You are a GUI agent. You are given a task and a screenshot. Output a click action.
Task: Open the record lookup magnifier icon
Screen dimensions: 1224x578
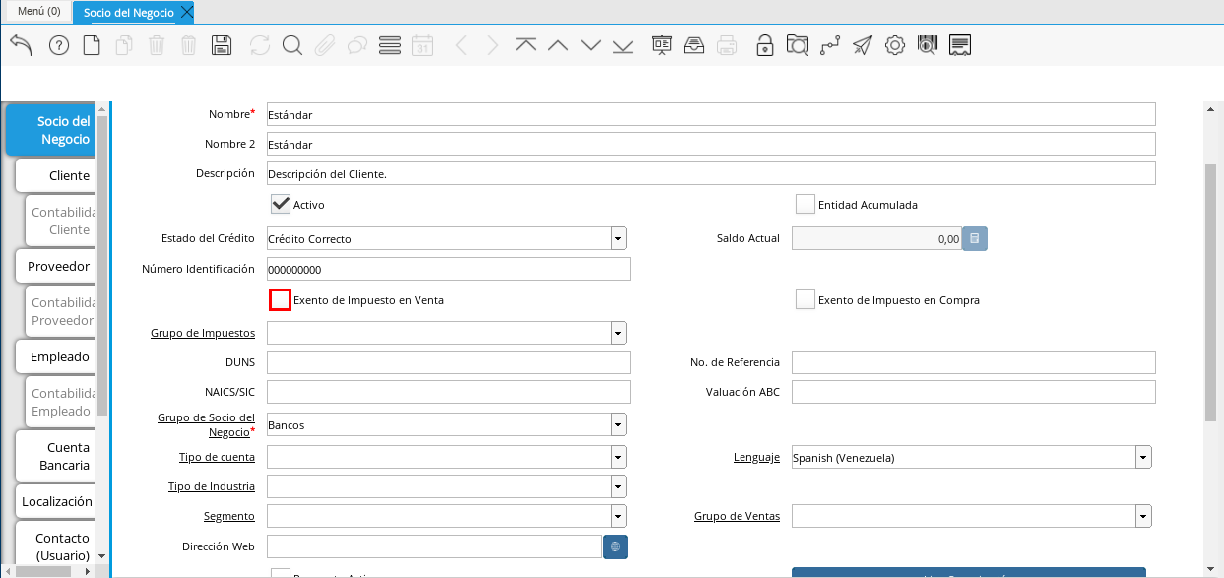point(291,45)
